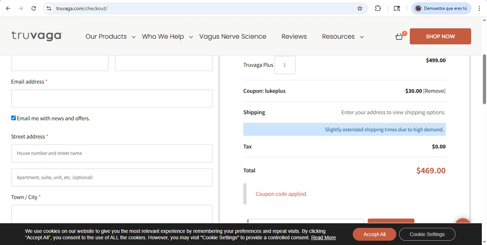Click 'Enter your address to view shipping options'

[x=393, y=112]
